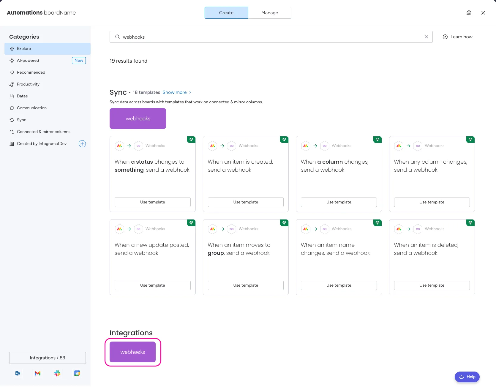
Task: Open the webhooks tile under Sync
Action: [x=138, y=119]
